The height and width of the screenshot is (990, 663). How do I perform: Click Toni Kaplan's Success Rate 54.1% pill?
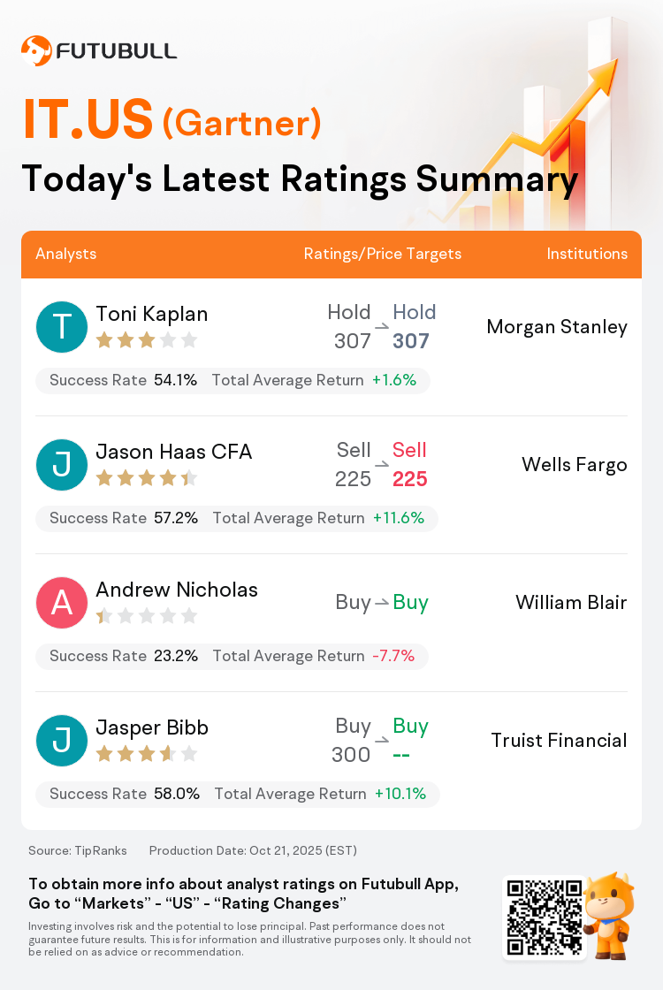point(123,381)
